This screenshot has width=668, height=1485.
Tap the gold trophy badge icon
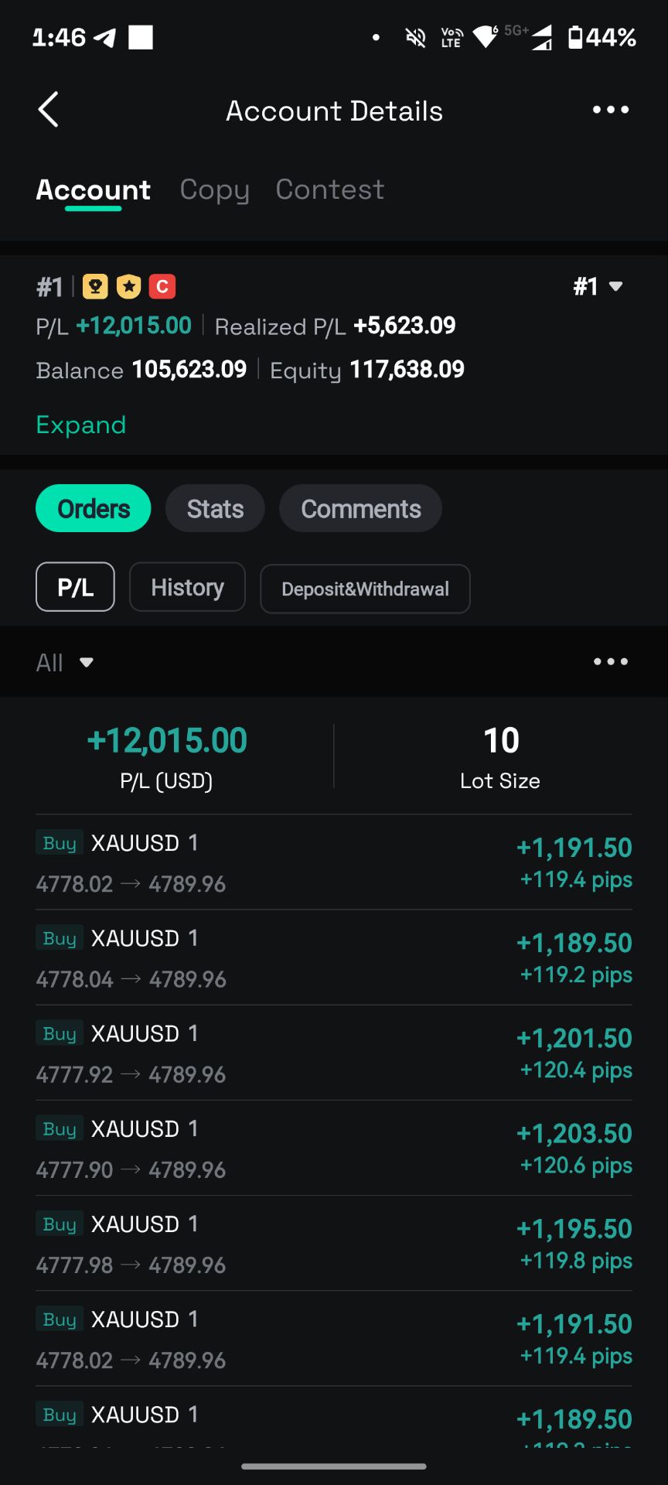(x=95, y=287)
